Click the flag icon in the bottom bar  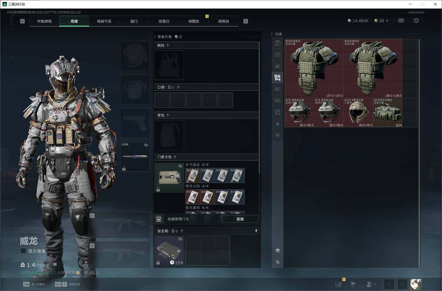(353, 284)
